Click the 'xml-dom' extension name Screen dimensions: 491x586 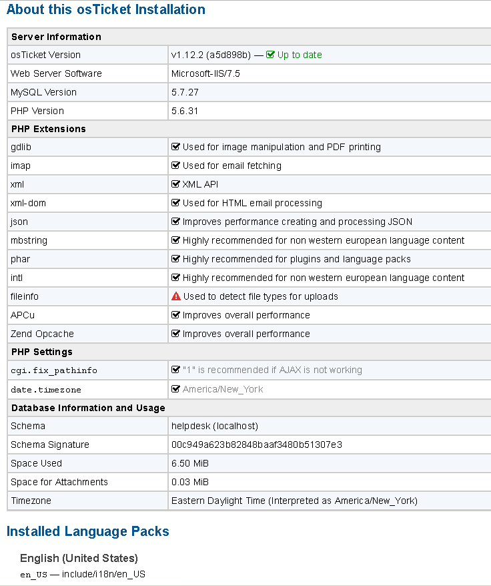click(29, 203)
